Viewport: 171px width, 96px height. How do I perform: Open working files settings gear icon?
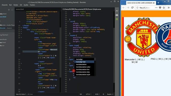tap(9, 10)
